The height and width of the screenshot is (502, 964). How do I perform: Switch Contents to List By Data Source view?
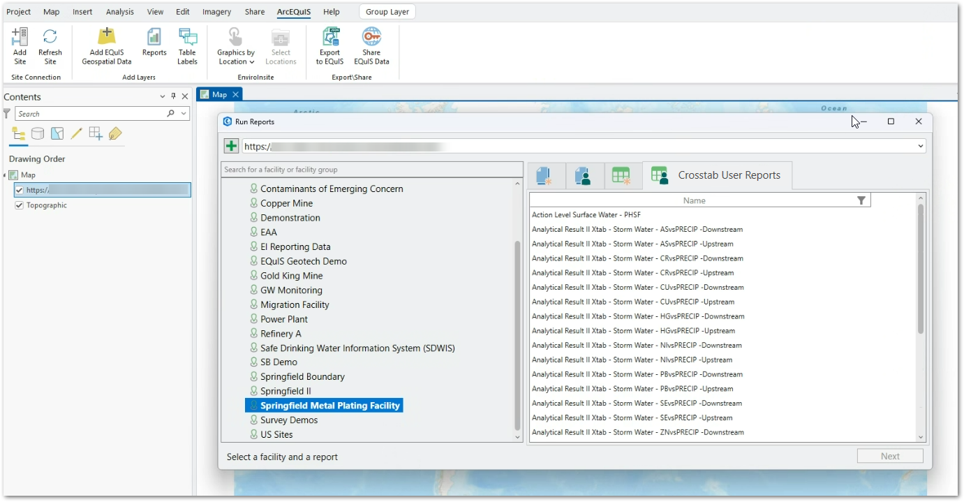pos(38,133)
